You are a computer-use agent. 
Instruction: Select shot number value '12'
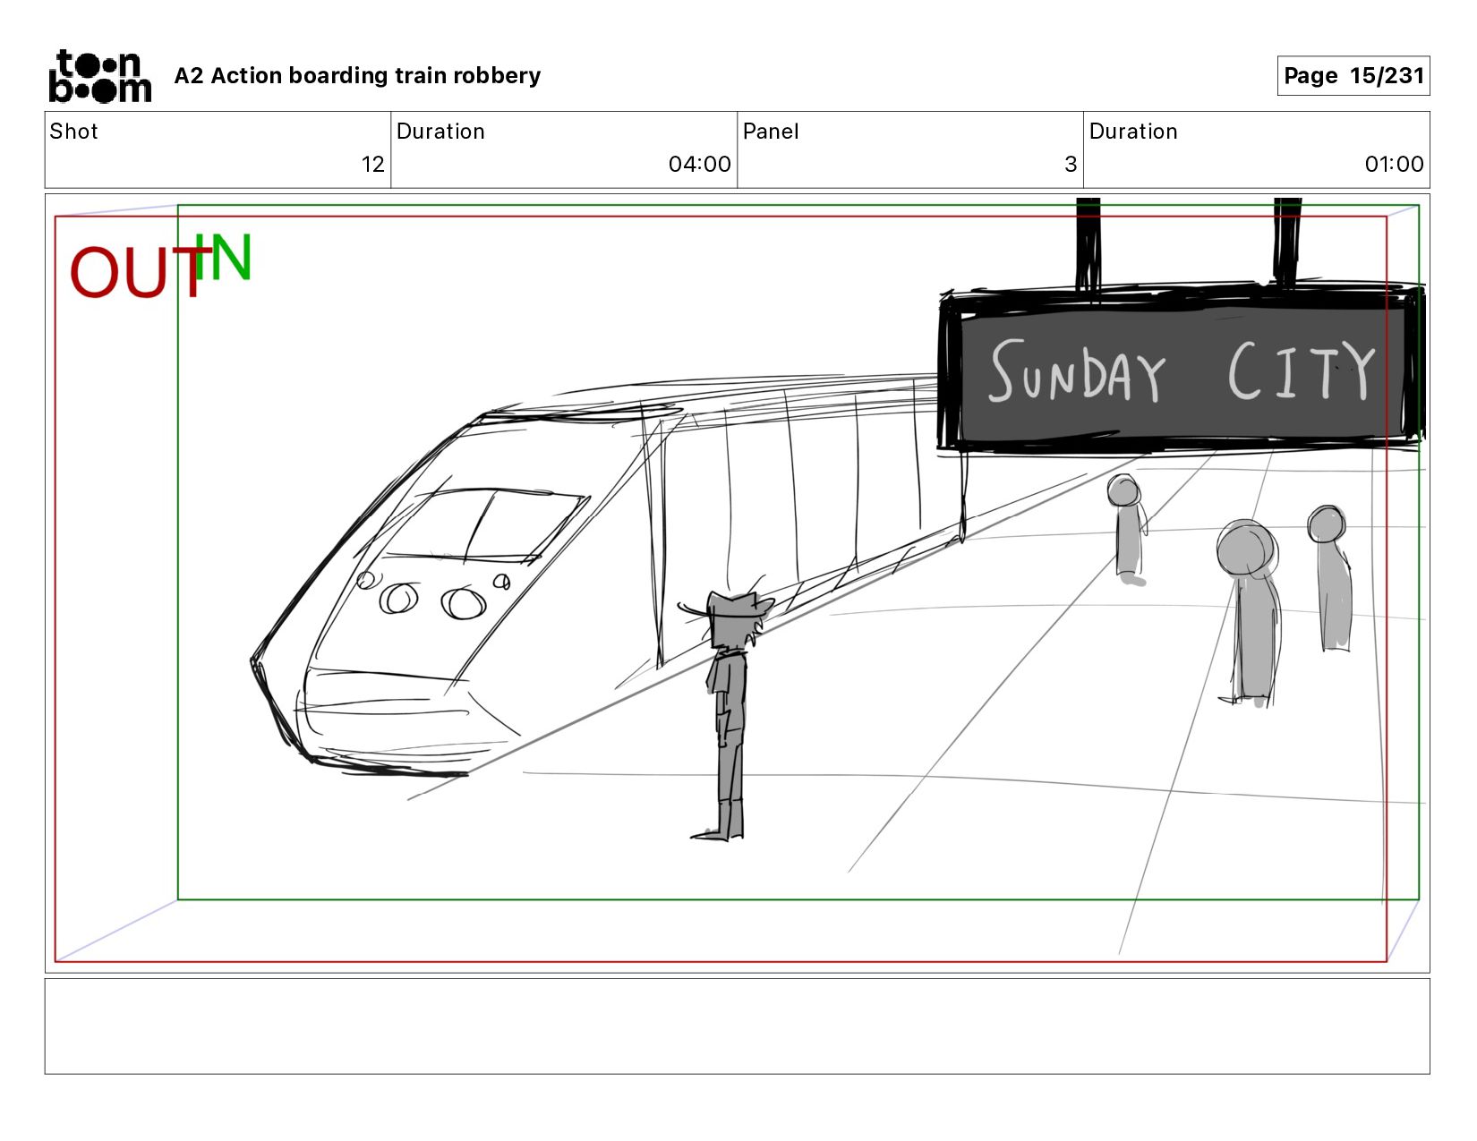coord(372,165)
